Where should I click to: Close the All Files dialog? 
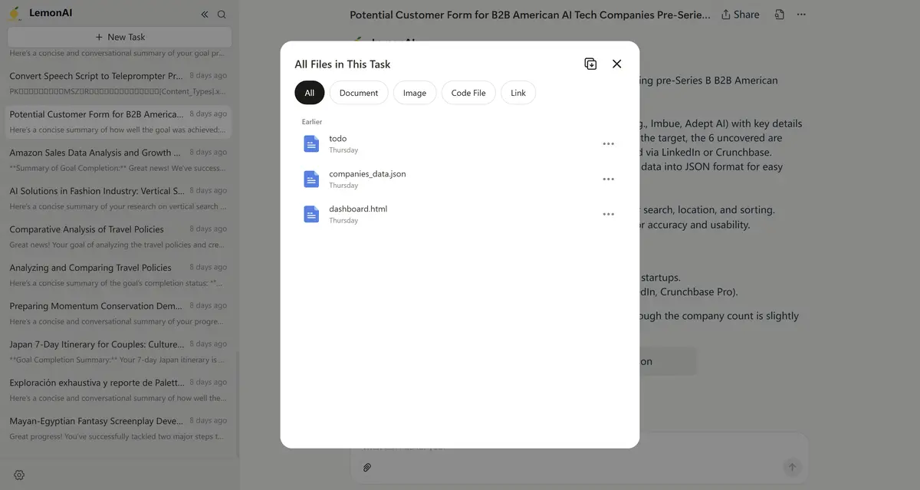pyautogui.click(x=616, y=64)
